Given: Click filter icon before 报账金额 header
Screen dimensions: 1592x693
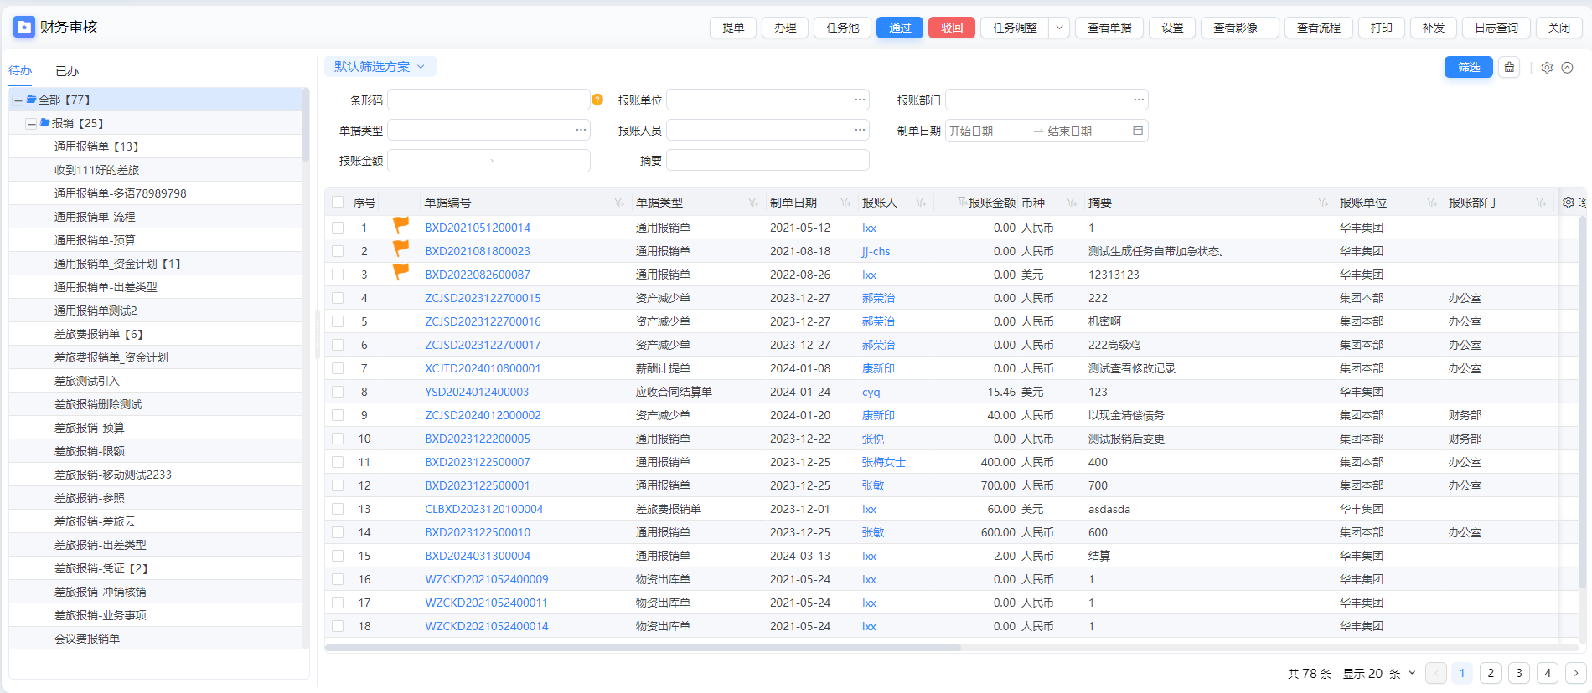Looking at the screenshot, I should (x=962, y=203).
